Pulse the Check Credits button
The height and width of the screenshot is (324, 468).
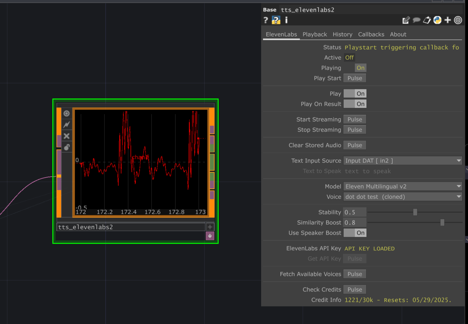(354, 289)
